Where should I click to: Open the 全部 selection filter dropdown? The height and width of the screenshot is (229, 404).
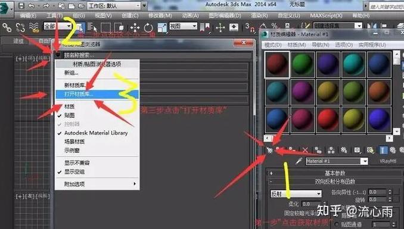(58, 26)
